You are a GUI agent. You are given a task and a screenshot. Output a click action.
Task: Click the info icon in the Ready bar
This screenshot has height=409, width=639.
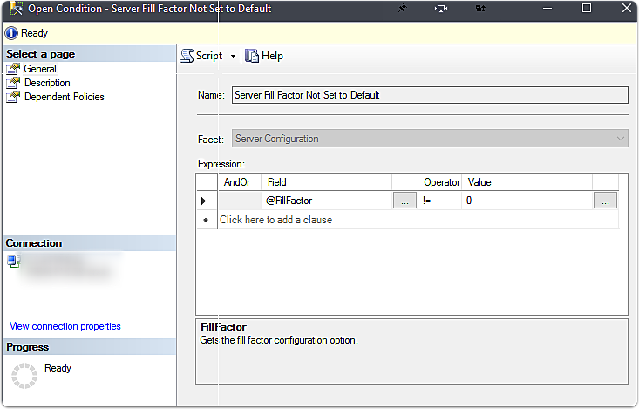[x=11, y=33]
